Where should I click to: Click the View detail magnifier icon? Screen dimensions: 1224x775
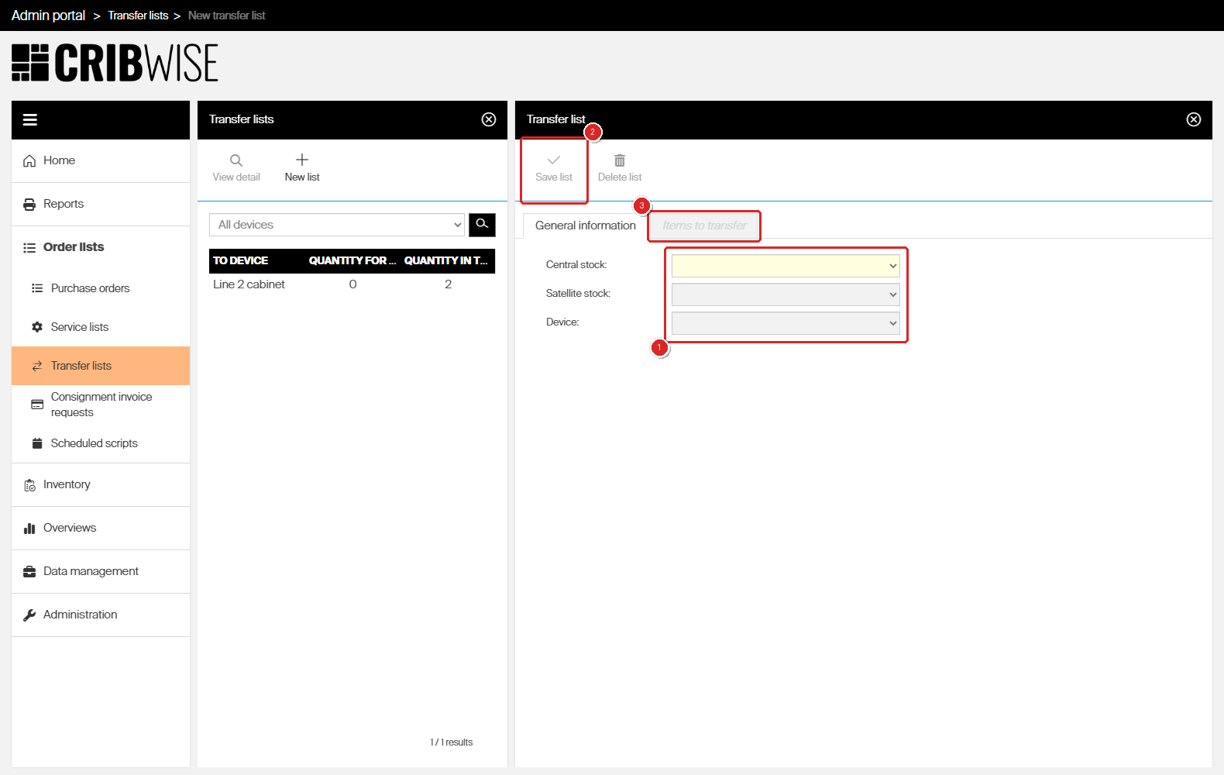[236, 160]
